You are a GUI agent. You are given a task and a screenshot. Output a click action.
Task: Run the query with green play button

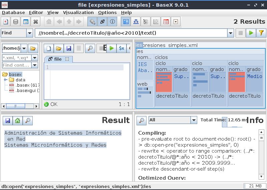coord(251,33)
